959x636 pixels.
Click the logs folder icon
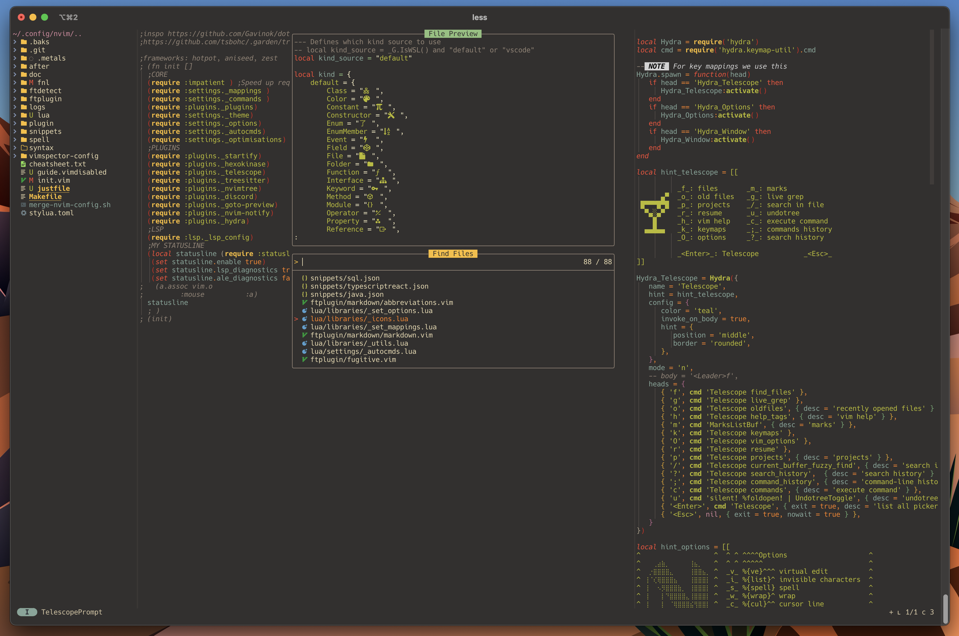(x=24, y=107)
